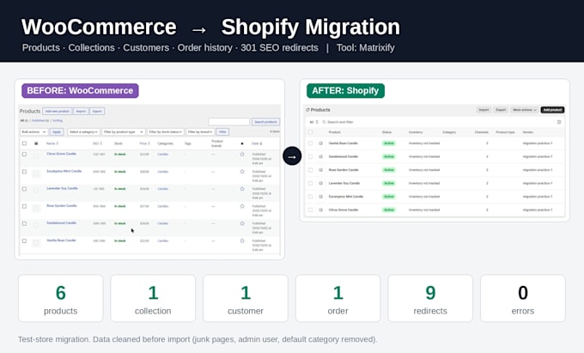
Task: Click the Candles category of Citrus Grove Candle
Action: pos(163,154)
